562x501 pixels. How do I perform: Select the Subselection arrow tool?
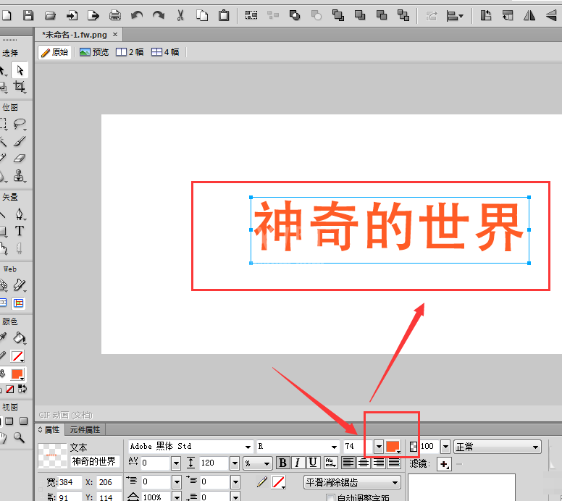pyautogui.click(x=20, y=70)
